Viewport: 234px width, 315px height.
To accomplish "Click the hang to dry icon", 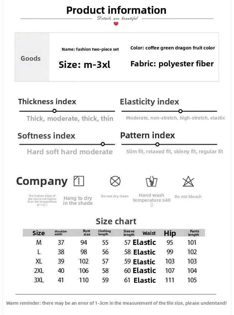I will pyautogui.click(x=79, y=181).
